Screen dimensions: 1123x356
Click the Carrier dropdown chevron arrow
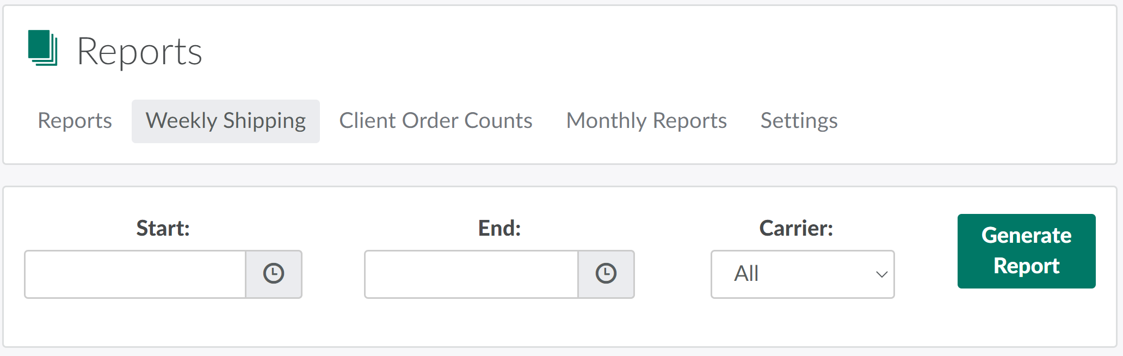pos(881,274)
